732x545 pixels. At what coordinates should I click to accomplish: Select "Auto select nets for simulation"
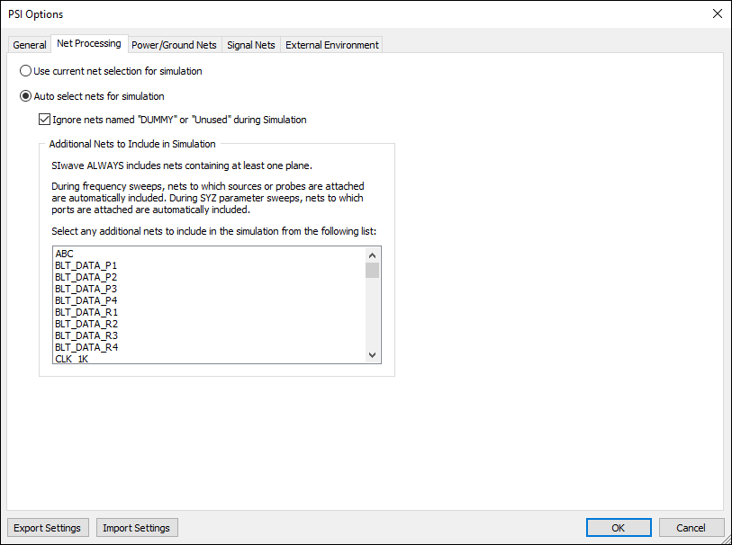tap(25, 96)
